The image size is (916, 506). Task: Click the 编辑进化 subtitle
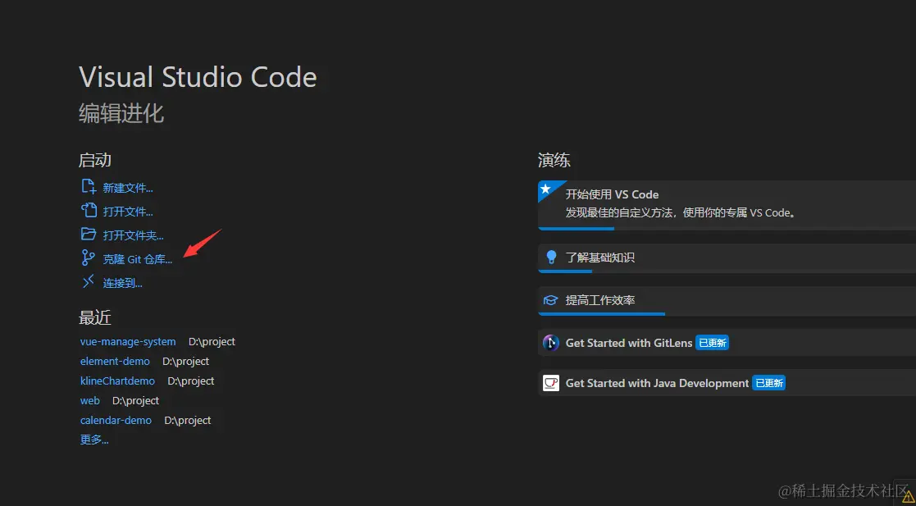click(x=121, y=114)
